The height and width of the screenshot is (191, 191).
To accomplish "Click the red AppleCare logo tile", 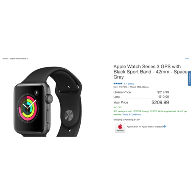I will (120, 128).
